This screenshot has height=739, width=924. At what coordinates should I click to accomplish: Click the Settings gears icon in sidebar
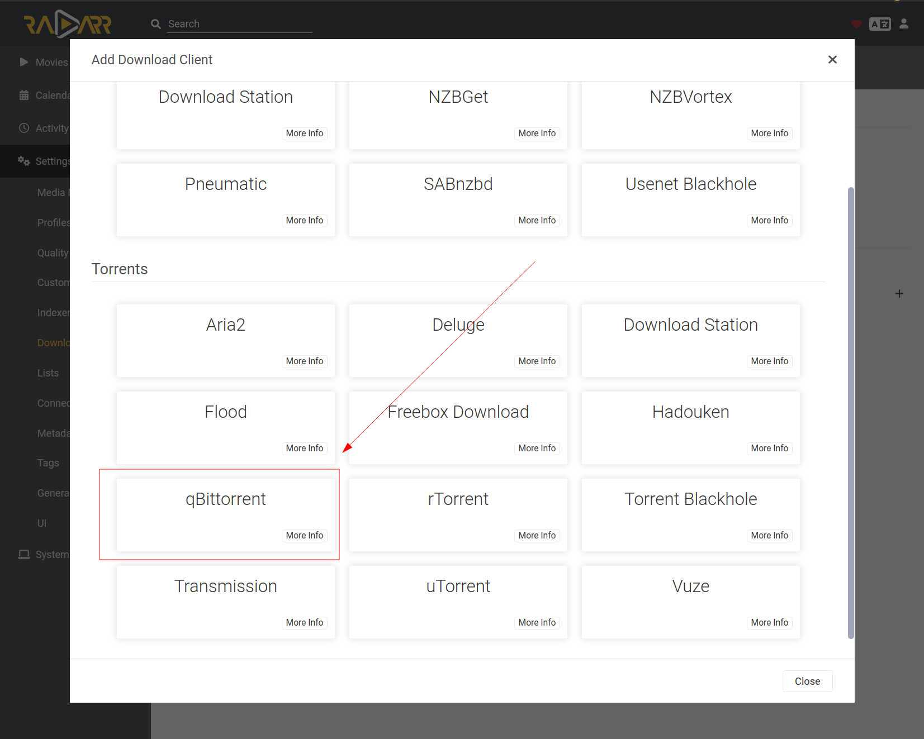tap(23, 161)
